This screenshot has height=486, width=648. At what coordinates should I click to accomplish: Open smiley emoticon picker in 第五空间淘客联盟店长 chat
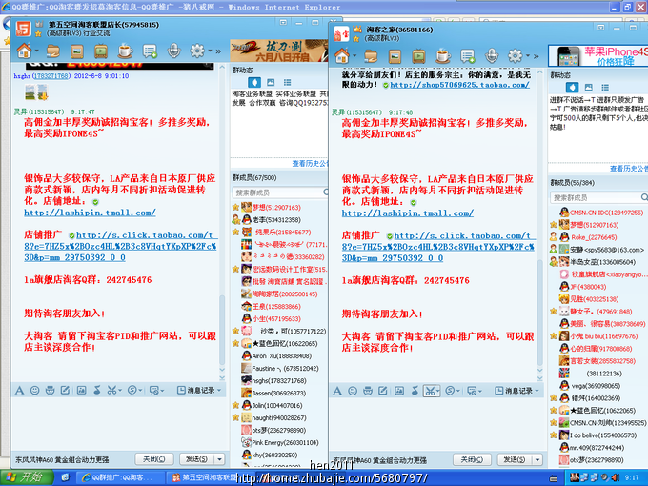click(x=34, y=390)
